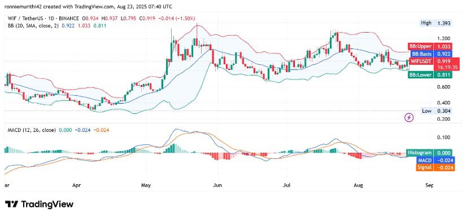
Task: Click the orange Signal value label
Action: (x=436, y=168)
